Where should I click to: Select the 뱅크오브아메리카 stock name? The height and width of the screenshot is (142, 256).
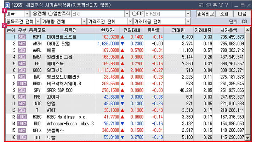pyautogui.click(x=64, y=77)
